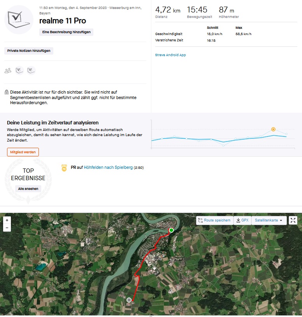
Task: Click the group athletes icon
Action: pos(8,71)
